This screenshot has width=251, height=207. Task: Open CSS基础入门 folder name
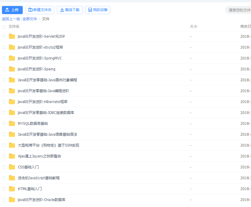[28, 167]
